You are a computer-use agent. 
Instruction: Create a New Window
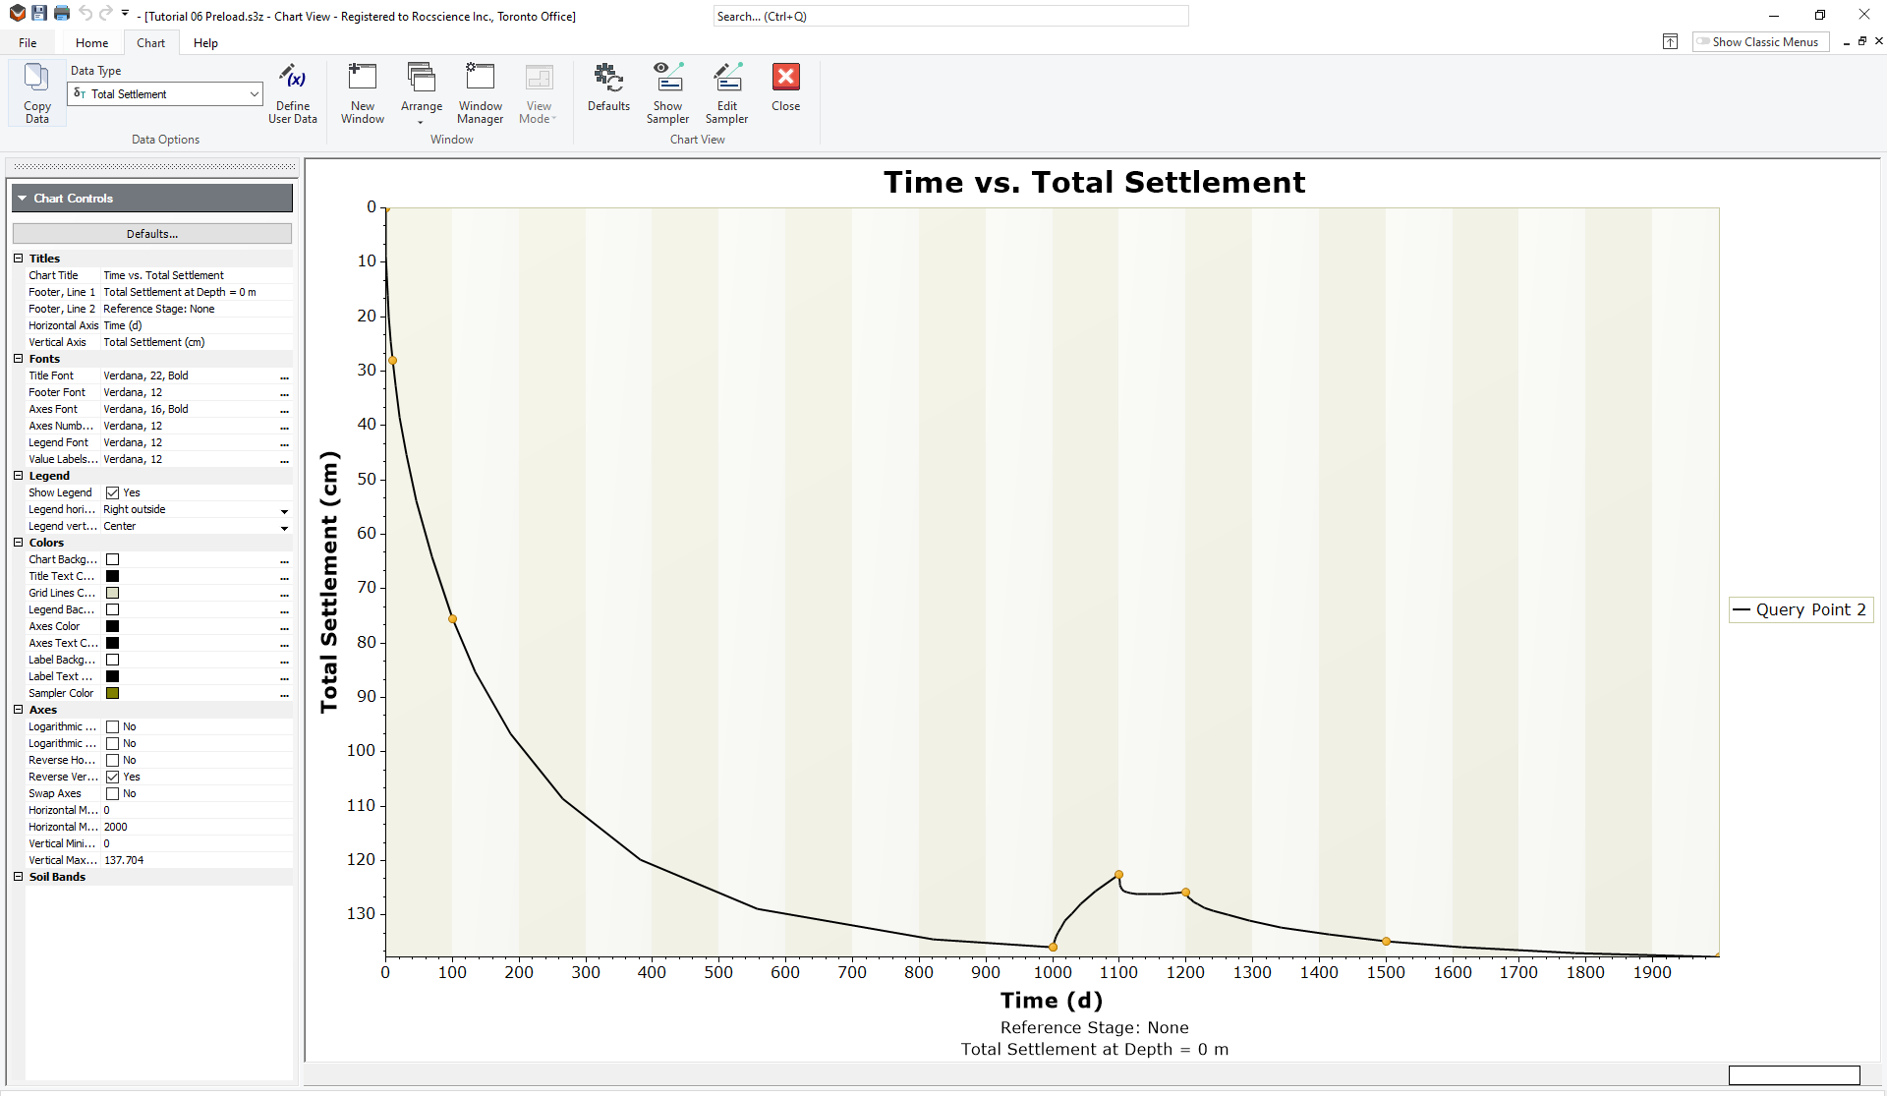point(362,93)
